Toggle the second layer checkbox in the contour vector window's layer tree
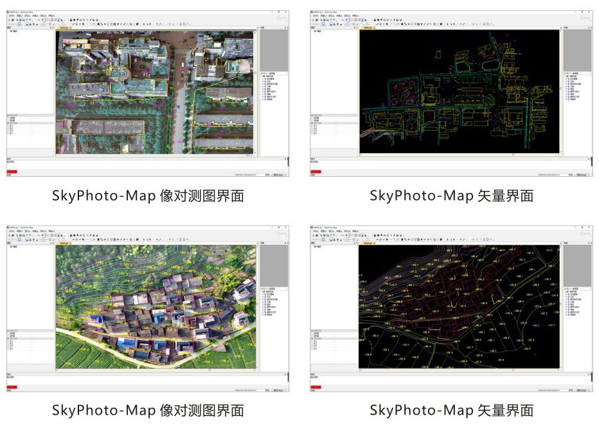 (568, 298)
